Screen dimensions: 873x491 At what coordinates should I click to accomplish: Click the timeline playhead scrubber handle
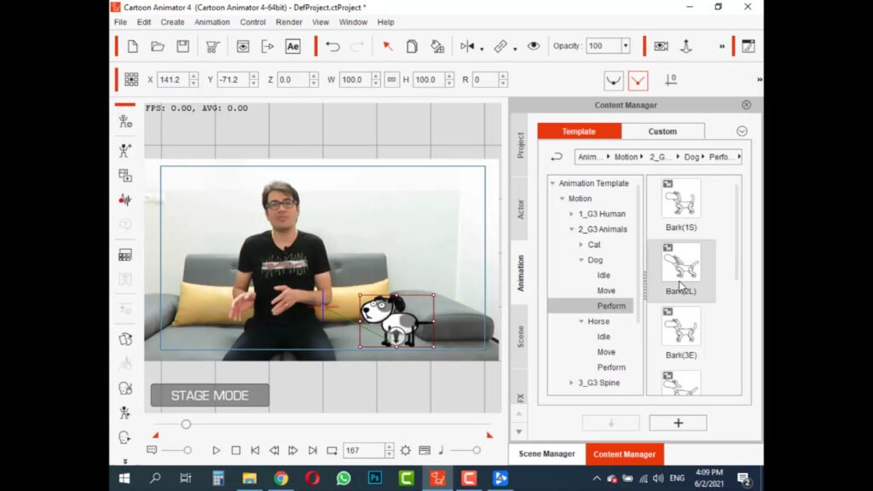coord(186,425)
